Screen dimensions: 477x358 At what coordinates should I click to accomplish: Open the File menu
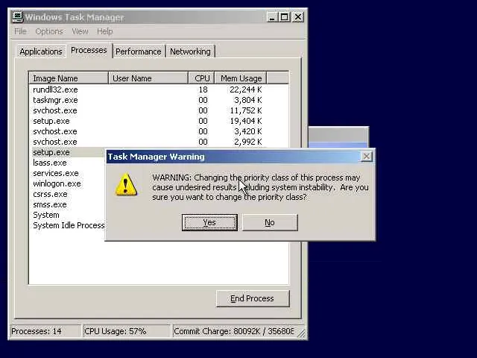[x=20, y=31]
